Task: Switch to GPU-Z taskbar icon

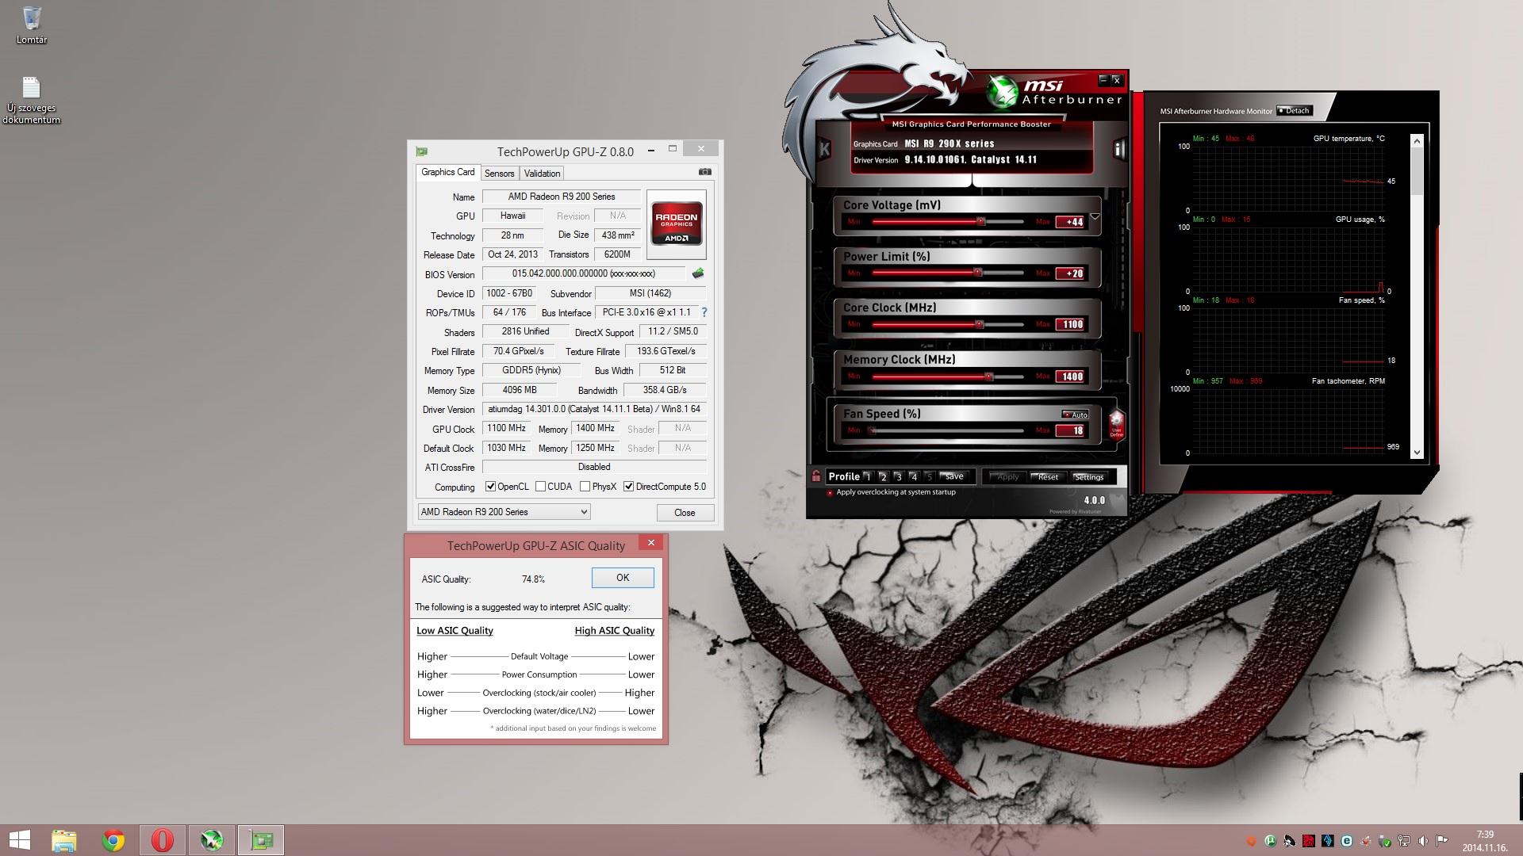Action: tap(261, 840)
